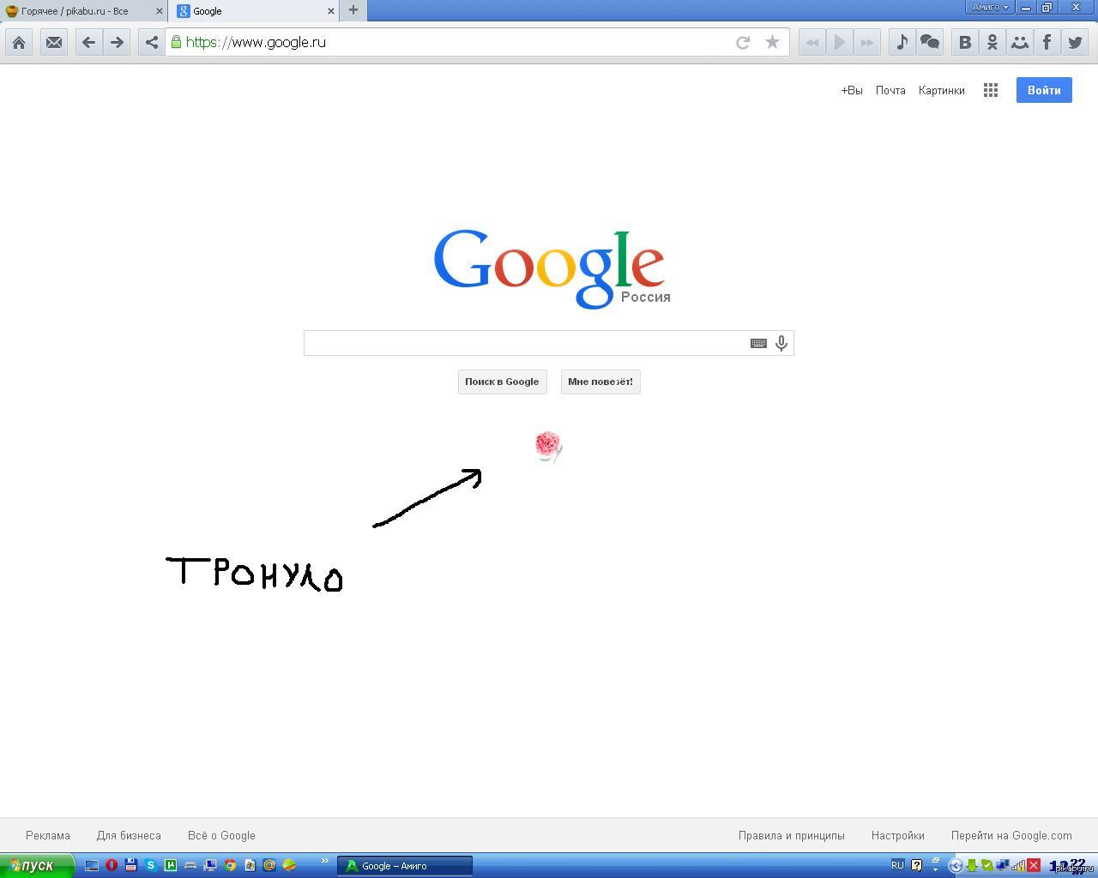Skip to next track in music controls

867,42
